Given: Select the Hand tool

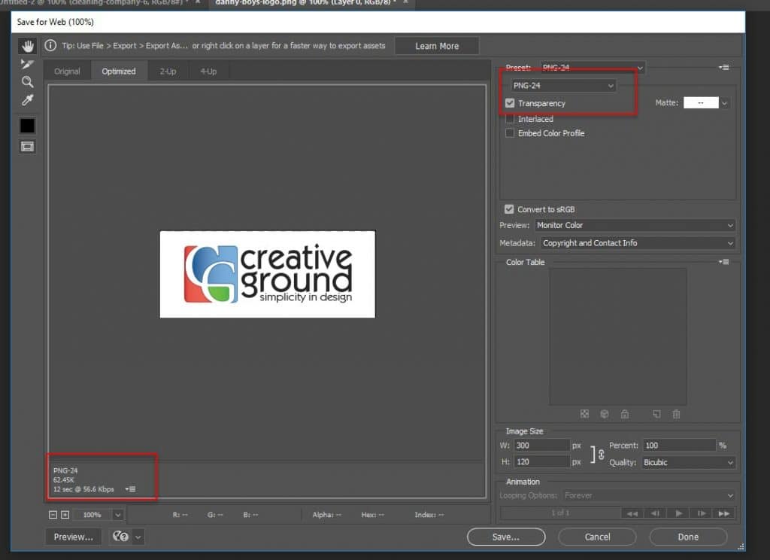Looking at the screenshot, I should coord(28,46).
